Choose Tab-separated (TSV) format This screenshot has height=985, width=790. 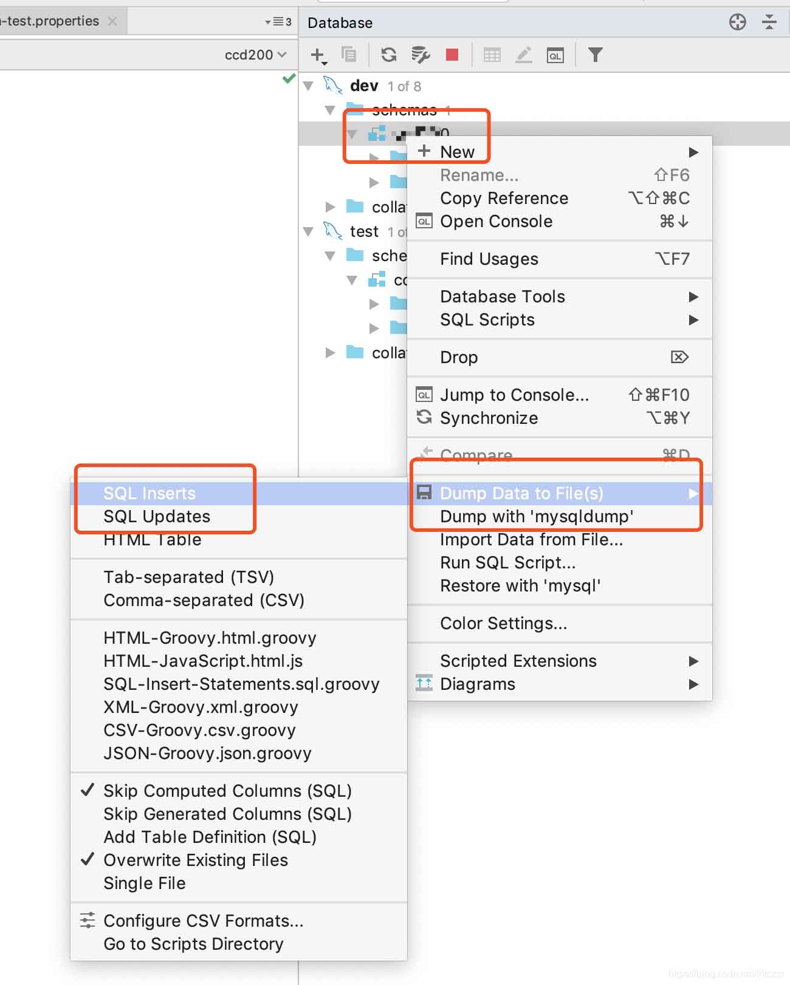pos(239,577)
